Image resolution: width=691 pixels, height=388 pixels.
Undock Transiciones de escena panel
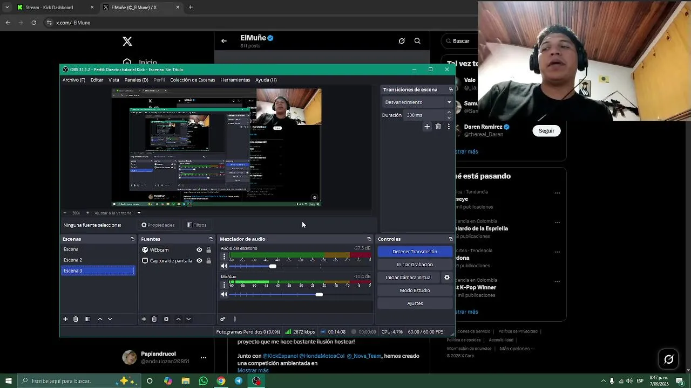[451, 89]
